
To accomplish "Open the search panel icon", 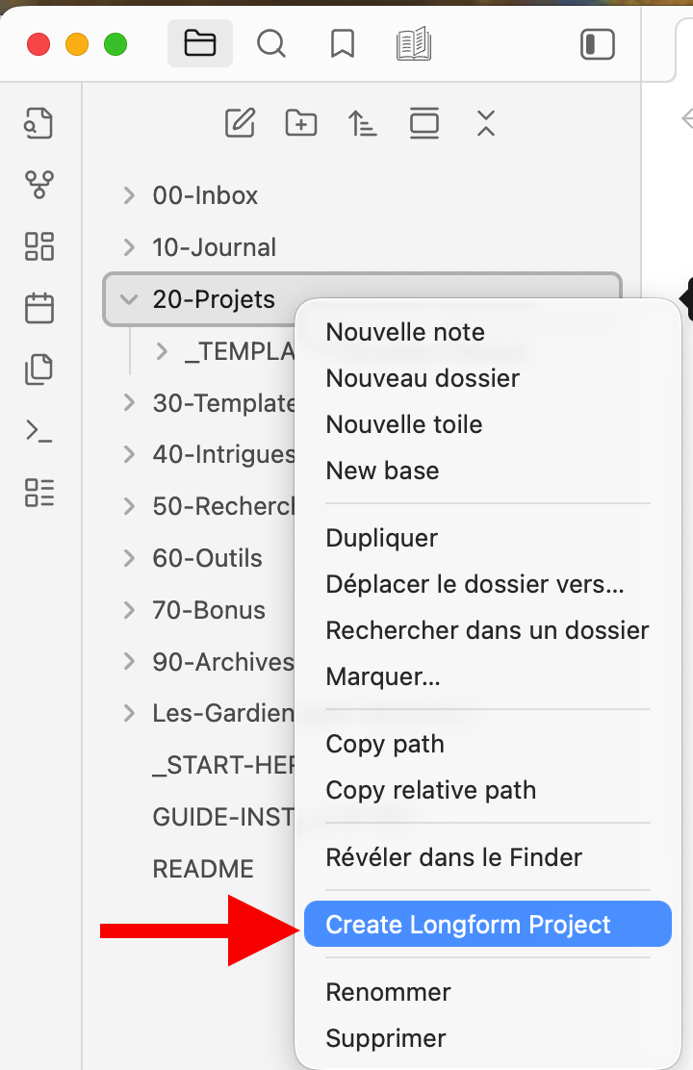I will [x=271, y=44].
